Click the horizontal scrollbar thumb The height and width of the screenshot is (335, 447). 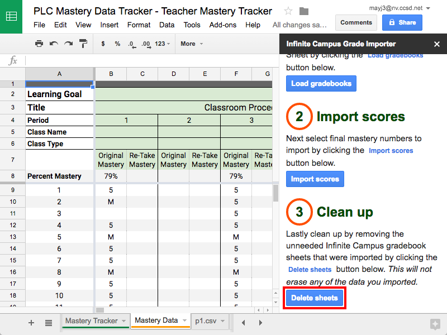tap(100, 310)
